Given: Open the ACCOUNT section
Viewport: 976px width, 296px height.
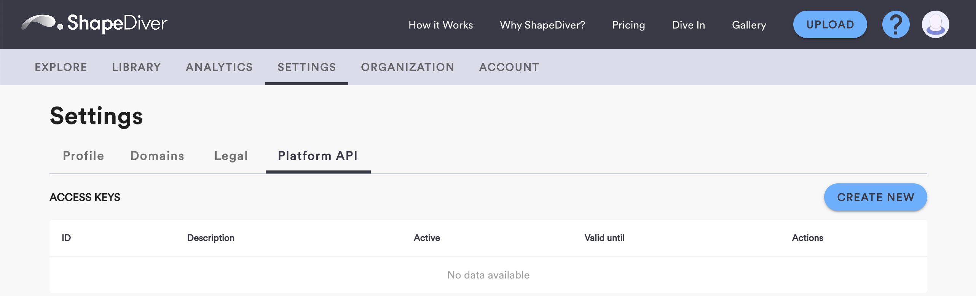Looking at the screenshot, I should tap(509, 67).
